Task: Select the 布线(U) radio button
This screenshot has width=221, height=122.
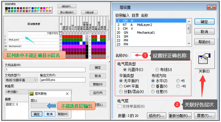Action: tap(157, 69)
